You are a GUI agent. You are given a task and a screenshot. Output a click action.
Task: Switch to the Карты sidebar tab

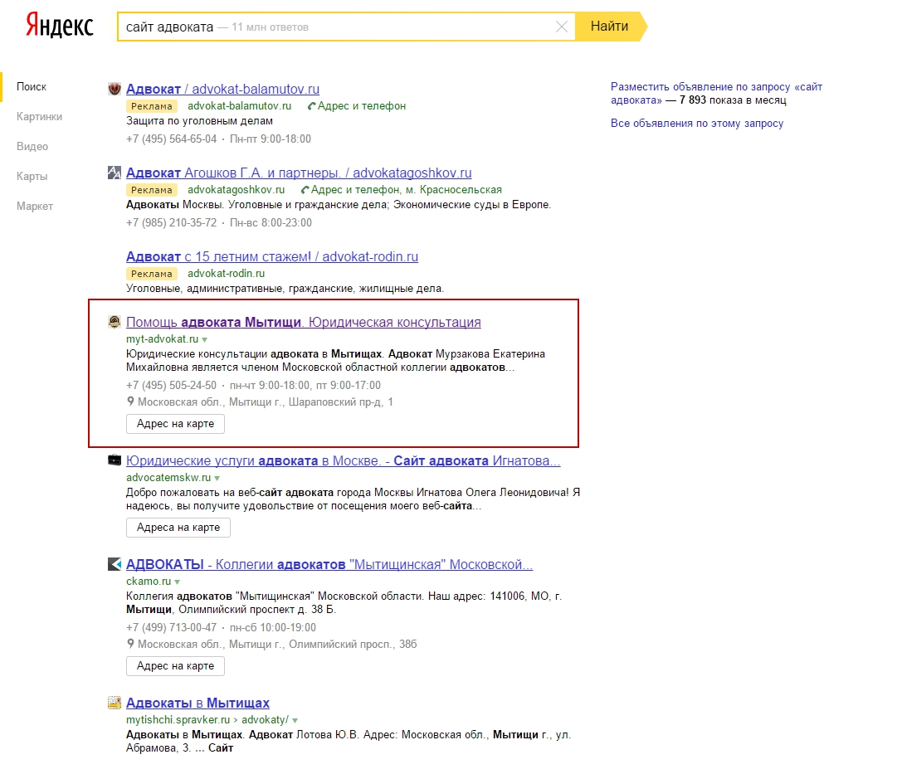[x=32, y=176]
